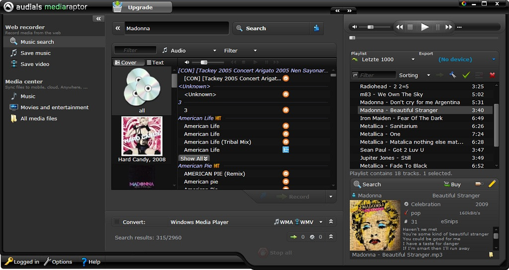Click source icon for track 3

286,110
